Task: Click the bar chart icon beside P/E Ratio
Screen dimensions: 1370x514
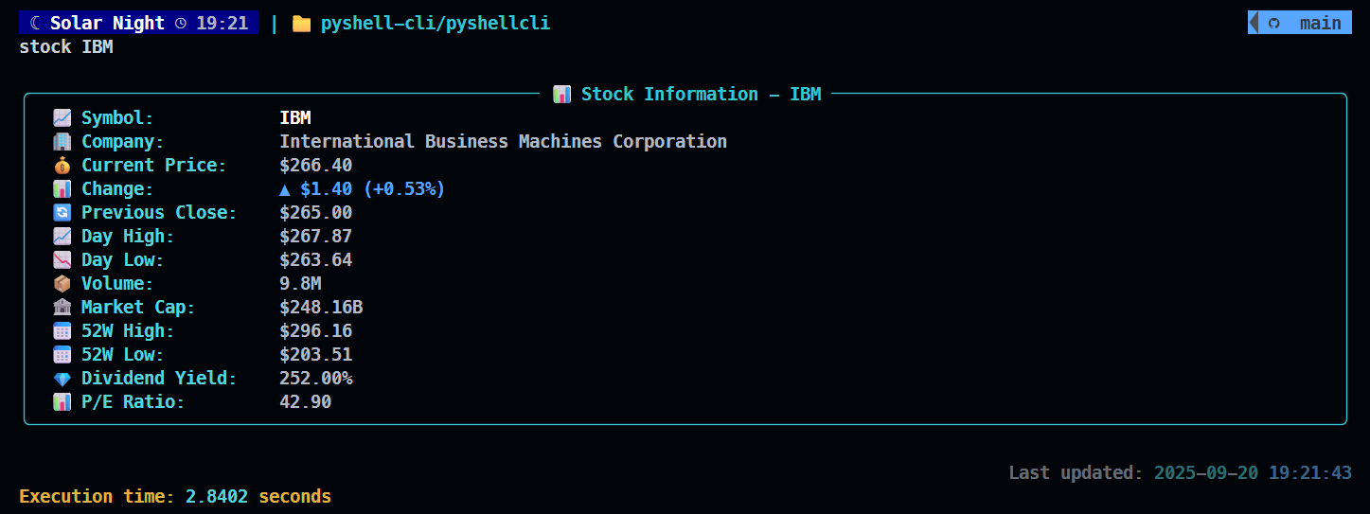Action: (62, 402)
